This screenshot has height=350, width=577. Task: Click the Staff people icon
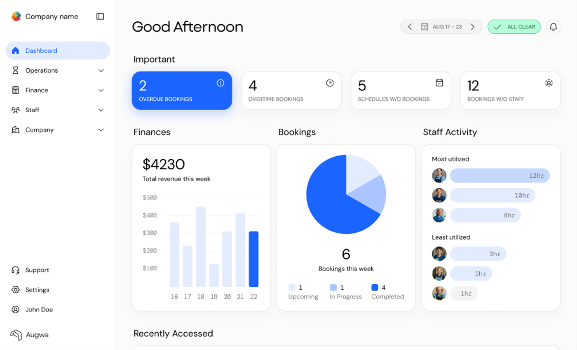tap(16, 110)
